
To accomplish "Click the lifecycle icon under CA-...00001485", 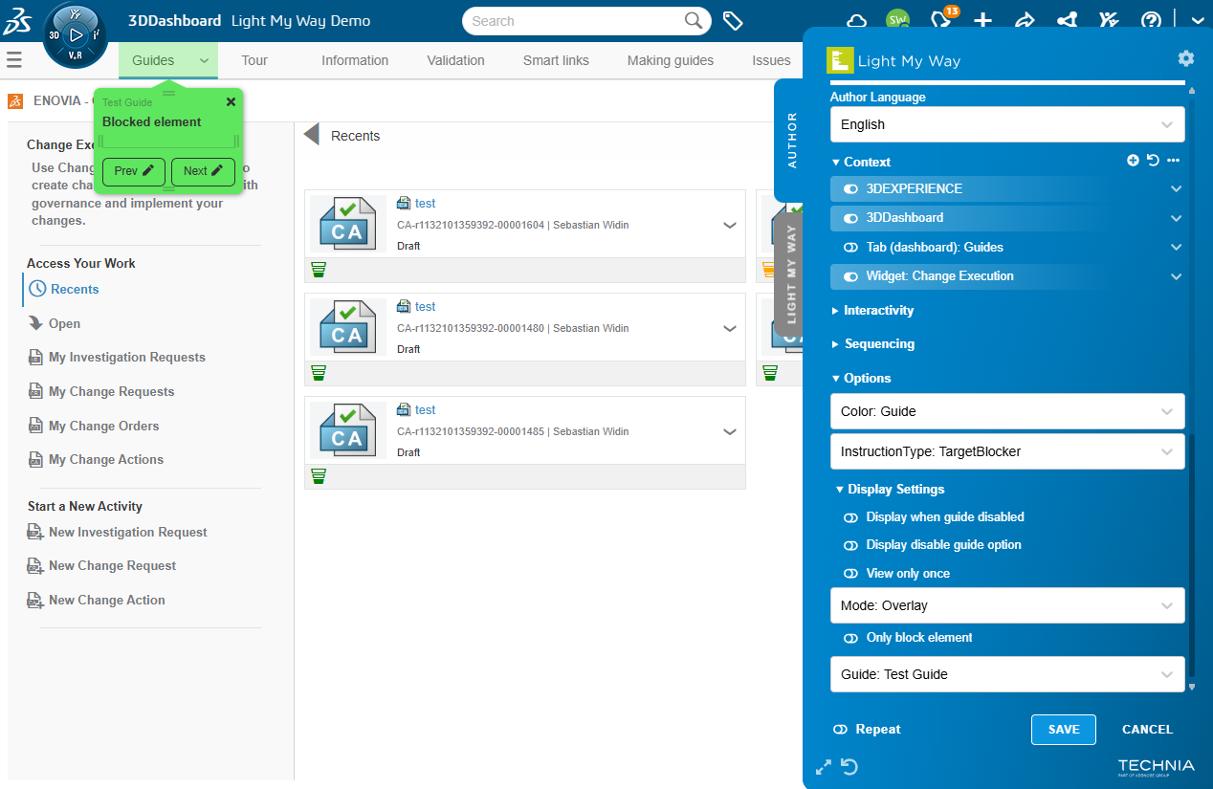I will coord(319,475).
